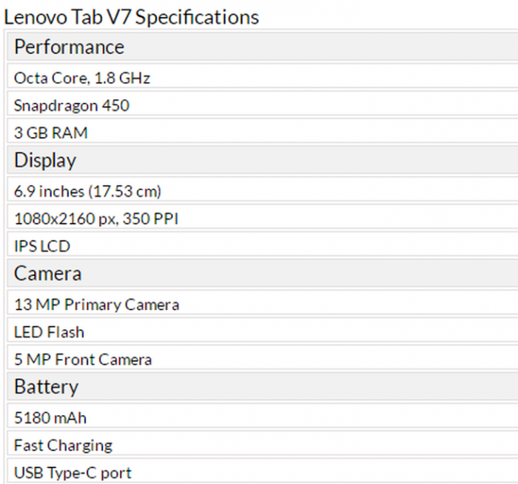Select the Camera section header

point(48,274)
